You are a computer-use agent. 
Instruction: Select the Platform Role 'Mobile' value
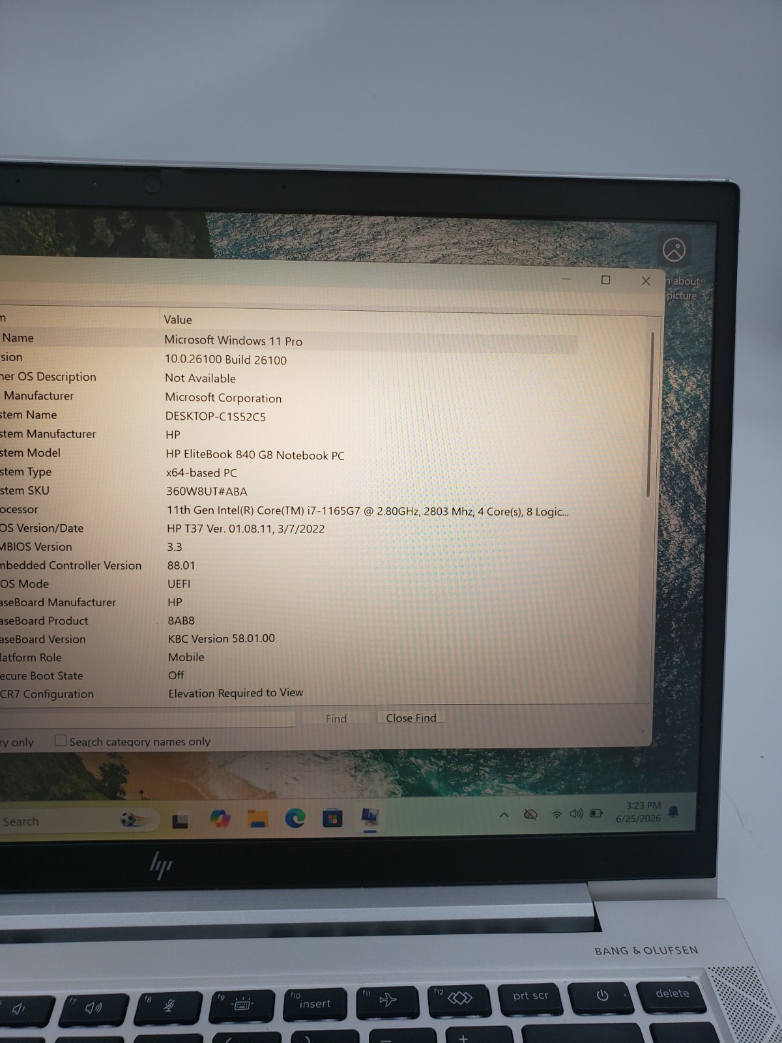186,657
